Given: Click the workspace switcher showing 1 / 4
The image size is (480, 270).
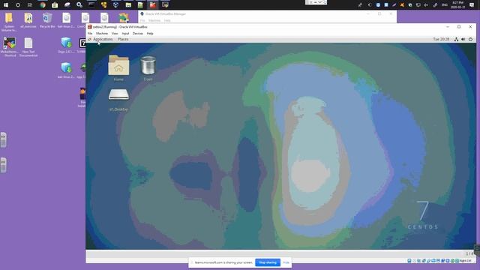Looking at the screenshot, I should click(469, 253).
